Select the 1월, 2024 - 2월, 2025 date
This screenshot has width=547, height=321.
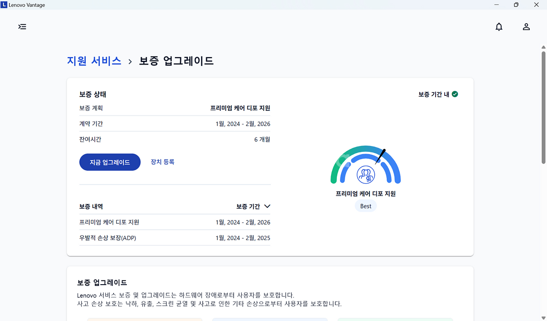(x=243, y=238)
